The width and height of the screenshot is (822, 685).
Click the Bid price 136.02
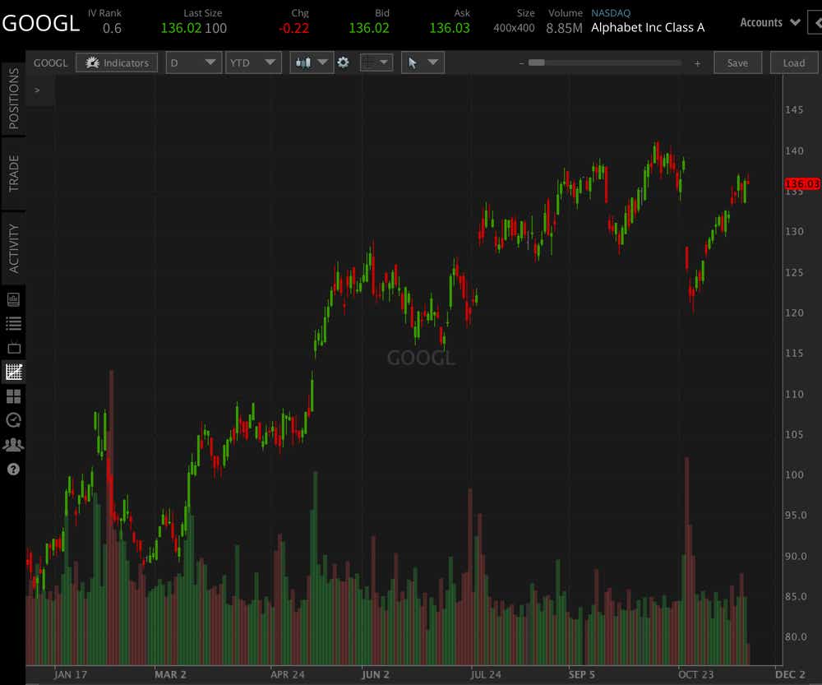pos(369,28)
